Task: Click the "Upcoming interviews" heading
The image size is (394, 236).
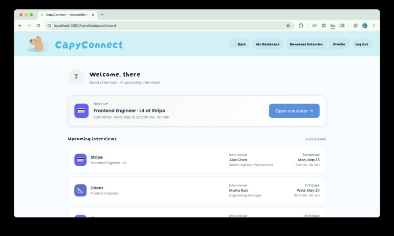Action: (x=92, y=139)
